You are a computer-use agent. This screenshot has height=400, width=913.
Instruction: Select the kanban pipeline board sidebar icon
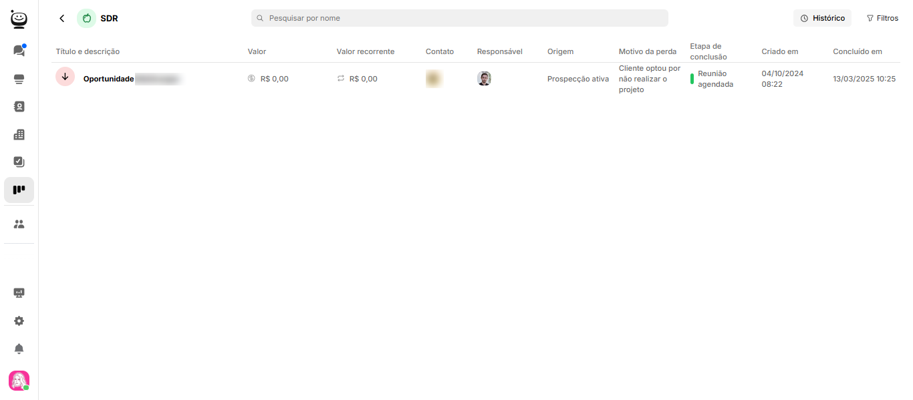point(19,190)
